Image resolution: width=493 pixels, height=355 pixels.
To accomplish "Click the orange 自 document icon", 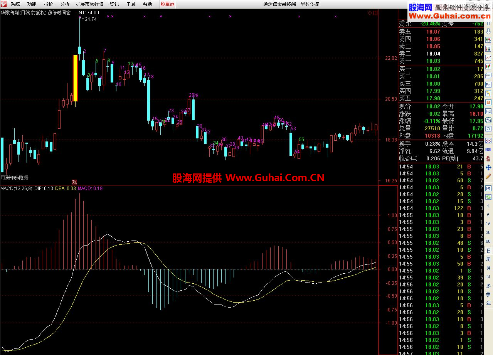I will tap(488, 102).
